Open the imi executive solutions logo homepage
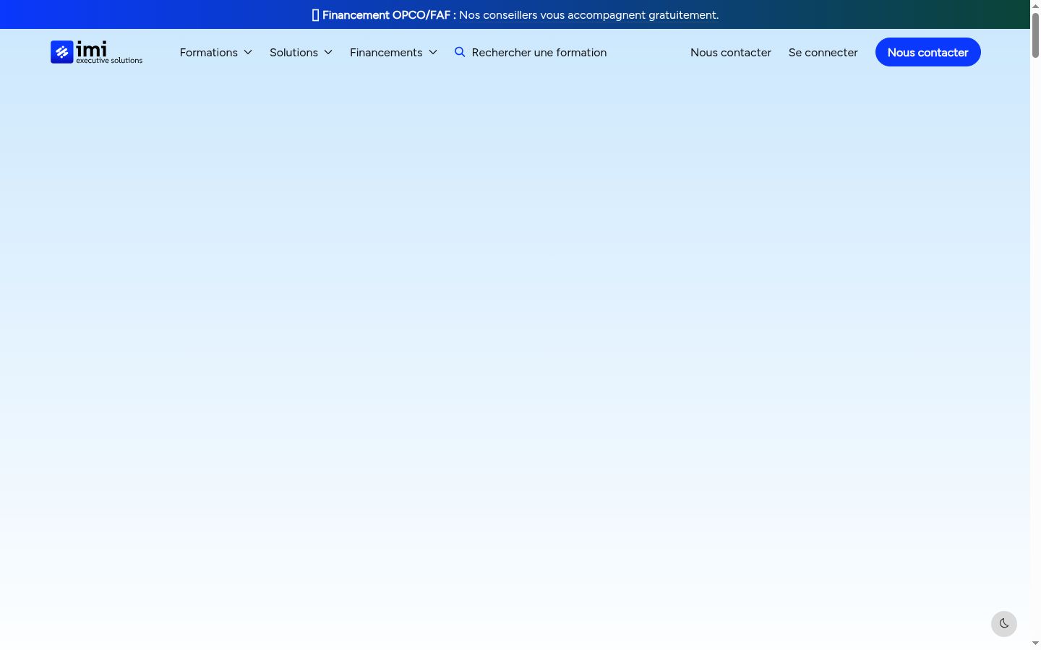Viewport: 1041px width, 650px height. [x=96, y=52]
